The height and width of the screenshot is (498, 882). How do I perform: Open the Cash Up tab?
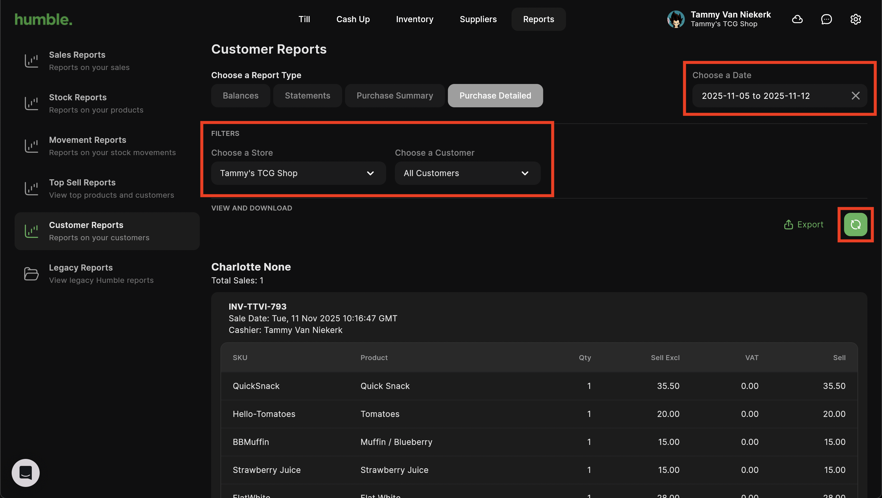353,19
